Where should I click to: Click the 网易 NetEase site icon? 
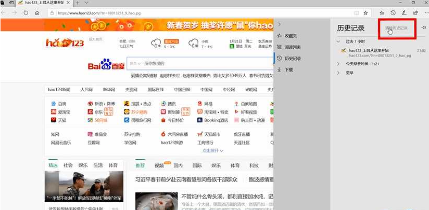[x=200, y=104]
